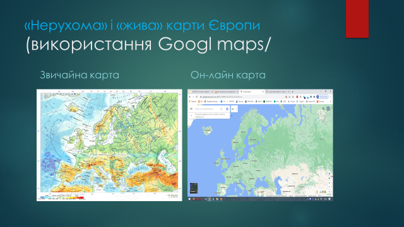
Task: Zoom in with the plus map control
Action: 330,183
